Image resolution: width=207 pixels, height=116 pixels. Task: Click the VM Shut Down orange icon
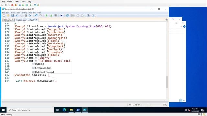16,5
